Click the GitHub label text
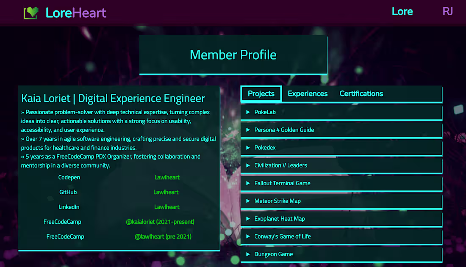This screenshot has height=267, width=466. (68, 192)
